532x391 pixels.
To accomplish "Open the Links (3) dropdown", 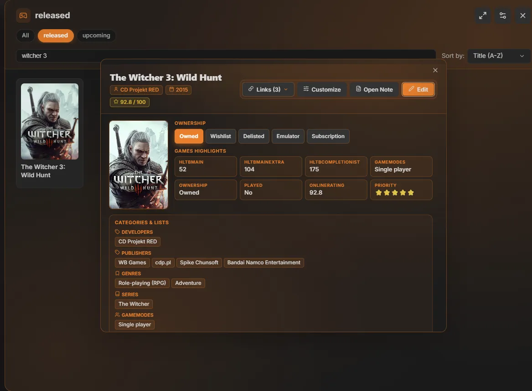I will 268,89.
